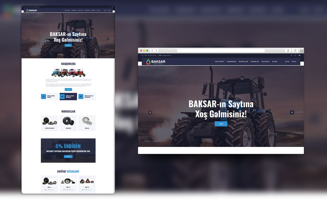Click the 5% ENDİRİM banner headline

click(x=68, y=146)
